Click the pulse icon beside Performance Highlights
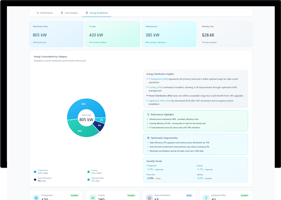 click(x=148, y=114)
